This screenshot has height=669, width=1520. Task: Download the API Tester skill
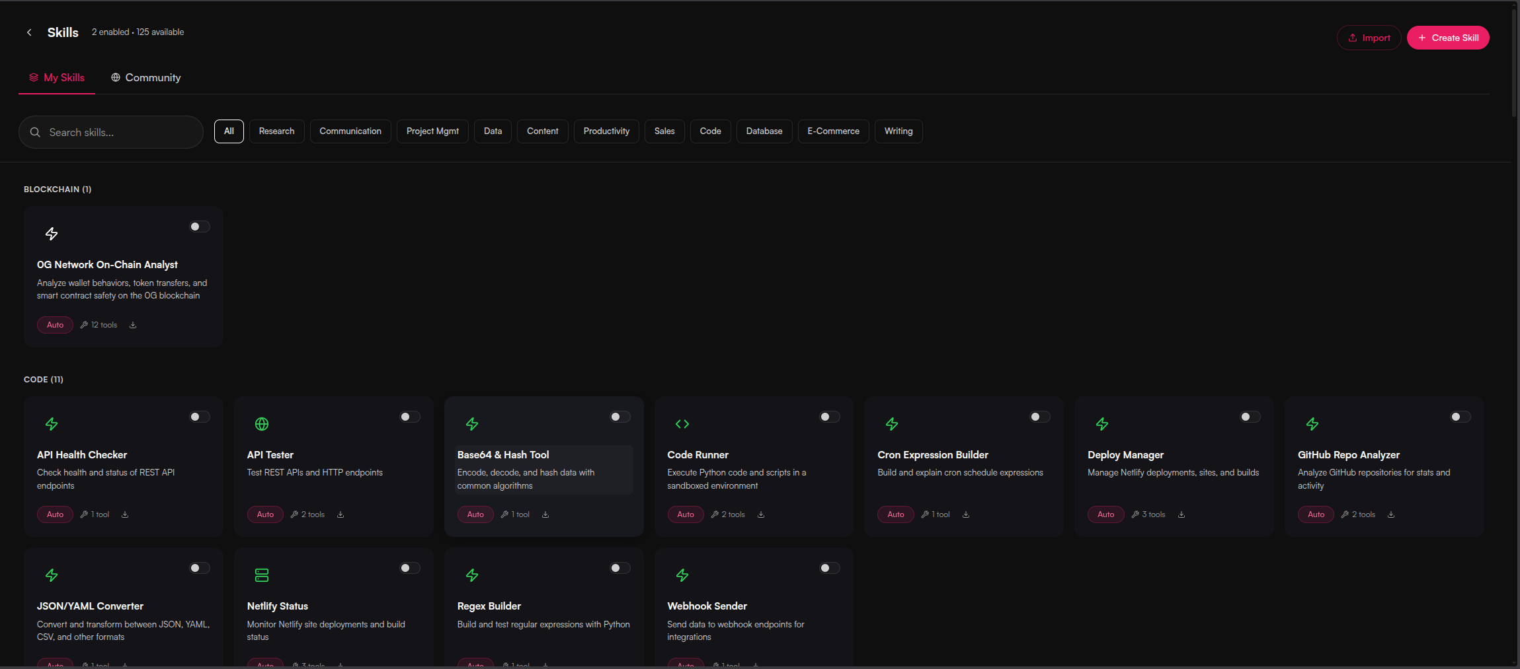coord(340,514)
